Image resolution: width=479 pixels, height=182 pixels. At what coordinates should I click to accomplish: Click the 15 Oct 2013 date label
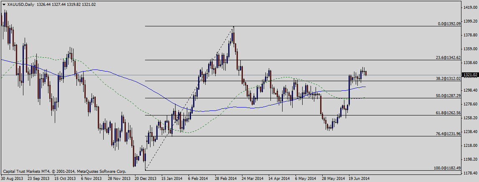[66, 179]
